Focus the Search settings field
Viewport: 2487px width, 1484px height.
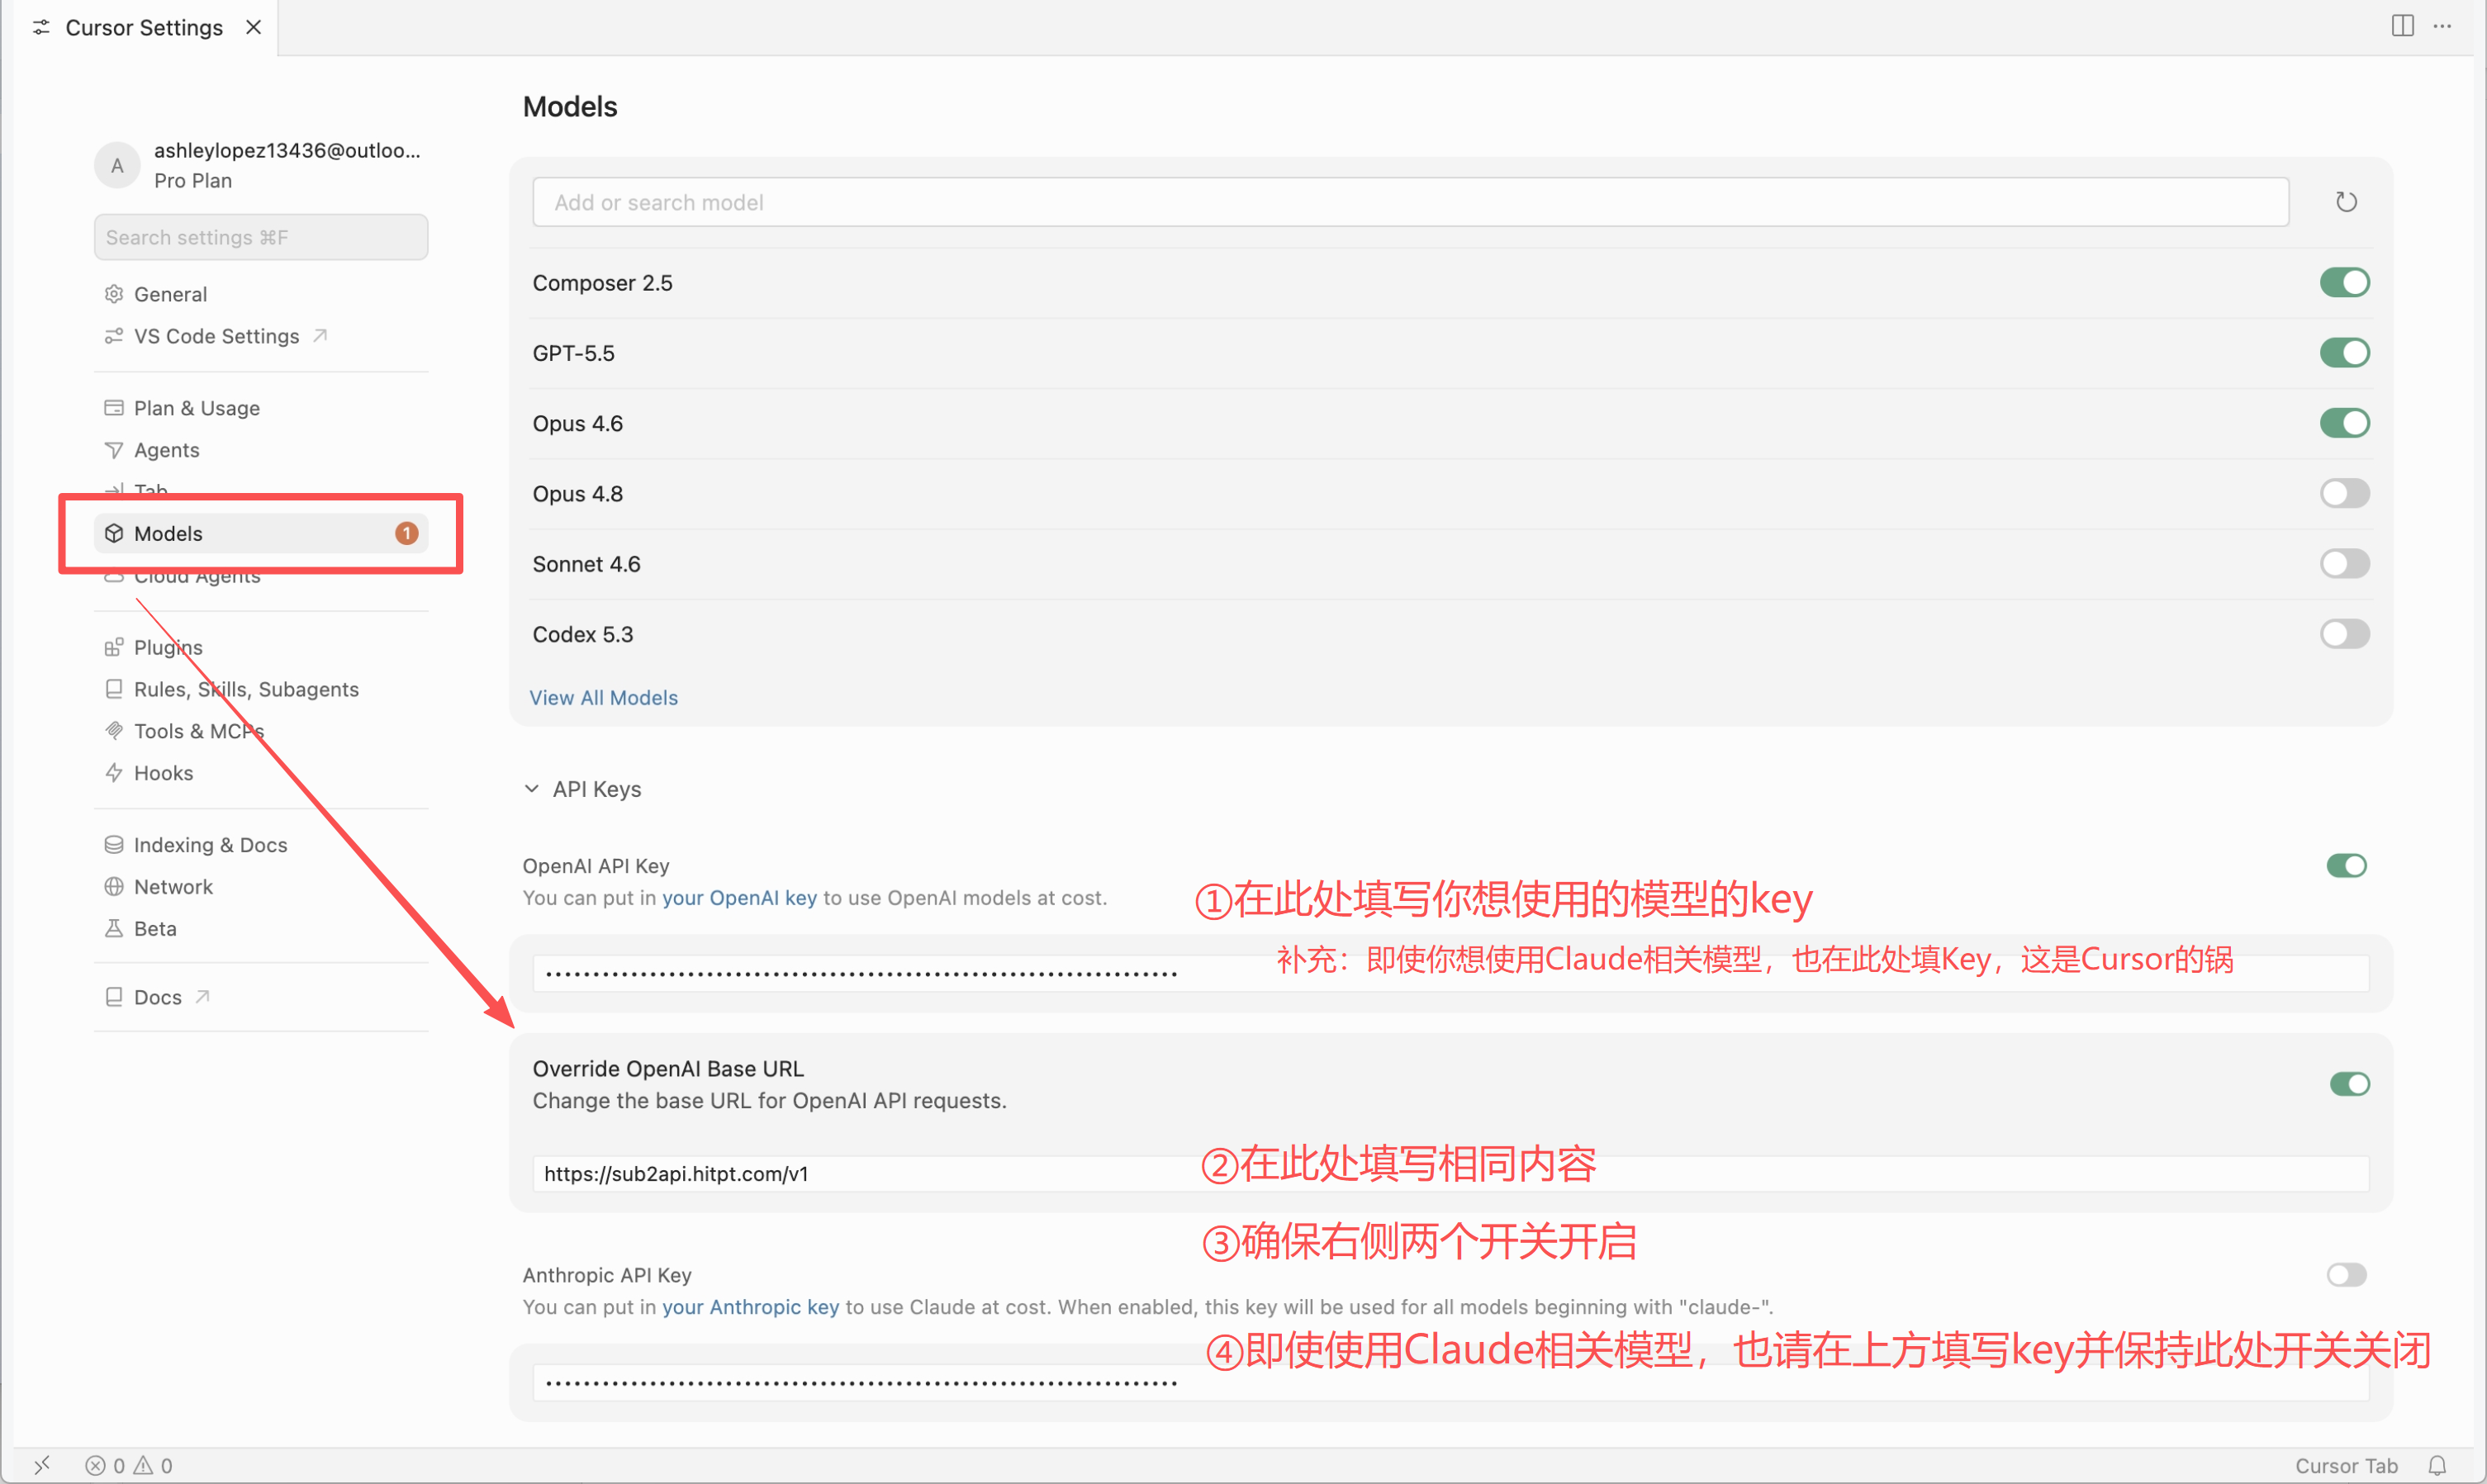(261, 237)
